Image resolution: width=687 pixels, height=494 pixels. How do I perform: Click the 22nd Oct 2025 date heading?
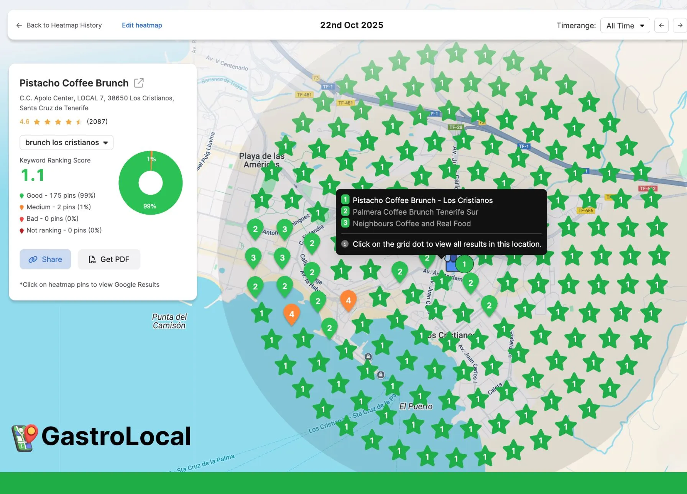click(x=352, y=25)
